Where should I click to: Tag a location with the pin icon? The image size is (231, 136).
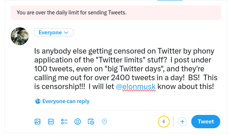click(x=104, y=122)
